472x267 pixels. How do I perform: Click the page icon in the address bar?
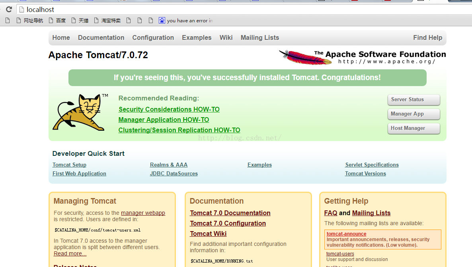[21, 10]
